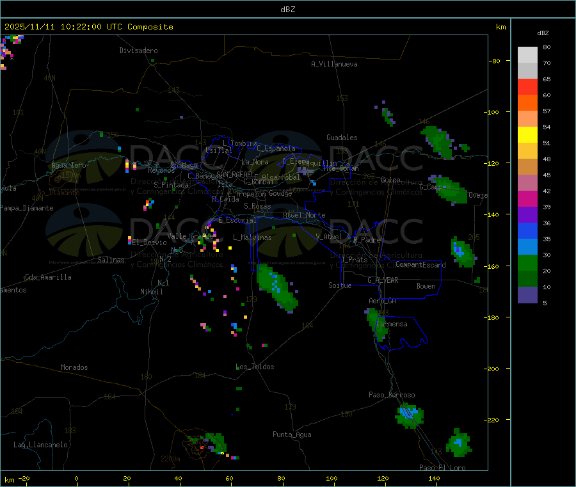The height and width of the screenshot is (487, 576).
Task: Choose the orange 57-60 dBZ legend swatch
Action: tap(527, 103)
